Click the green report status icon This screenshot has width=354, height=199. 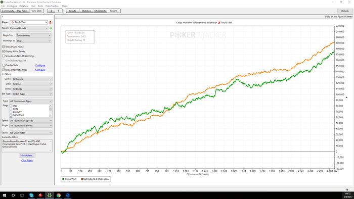pyautogui.click(x=51, y=28)
